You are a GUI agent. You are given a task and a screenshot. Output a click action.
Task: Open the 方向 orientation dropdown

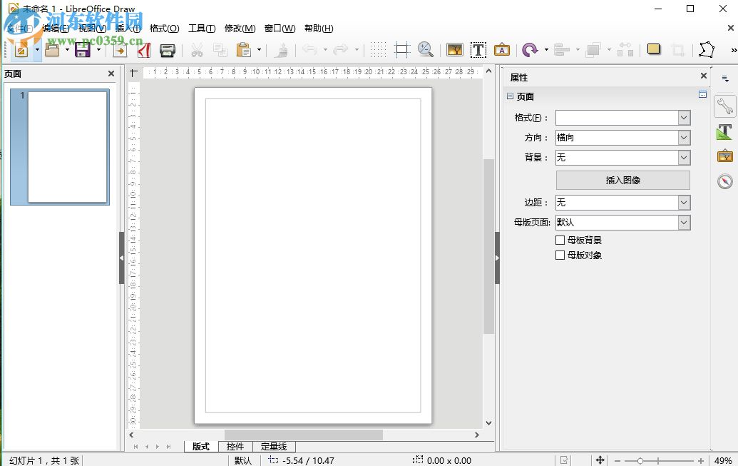point(684,137)
